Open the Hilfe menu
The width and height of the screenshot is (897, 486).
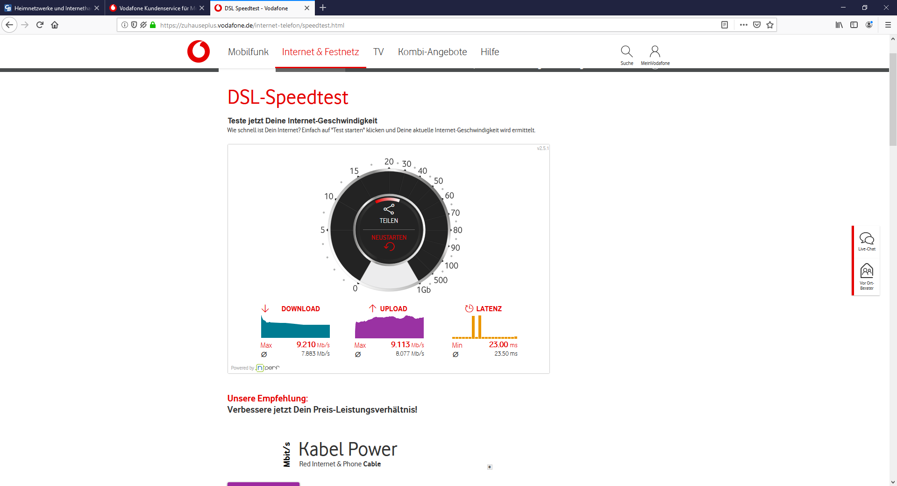(490, 52)
